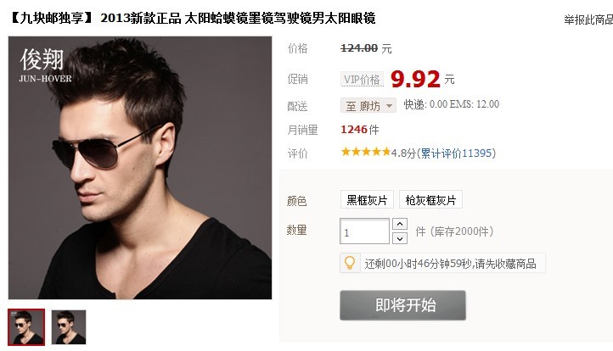The width and height of the screenshot is (613, 351).
Task: Select the first product thumbnail
Action: [x=26, y=327]
